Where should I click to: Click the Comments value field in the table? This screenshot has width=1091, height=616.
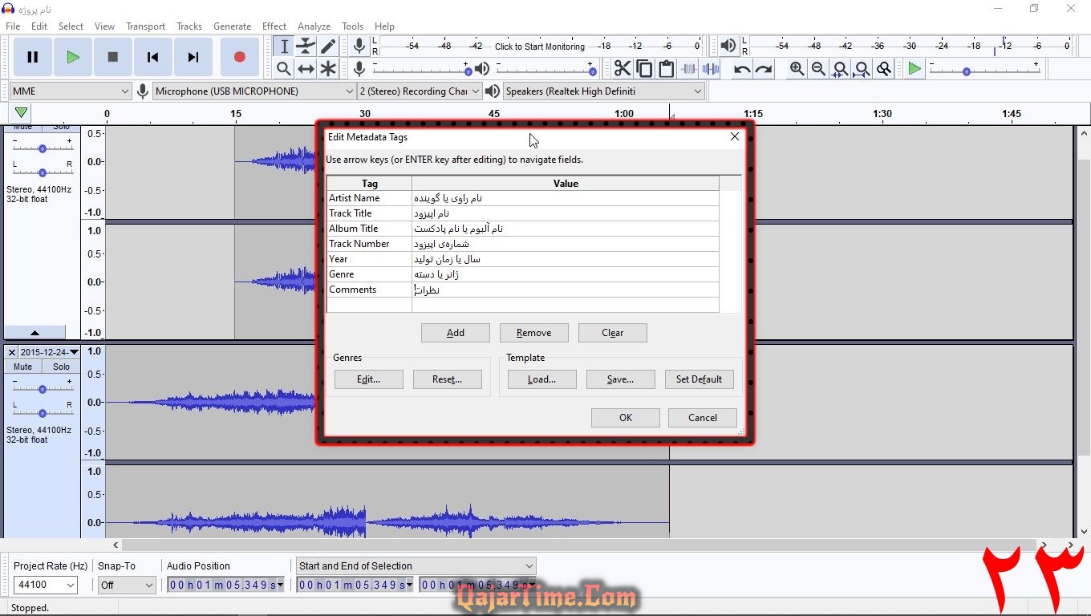click(565, 290)
